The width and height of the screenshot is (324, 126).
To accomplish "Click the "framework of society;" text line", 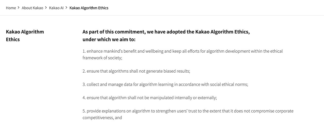I will pos(102,58).
